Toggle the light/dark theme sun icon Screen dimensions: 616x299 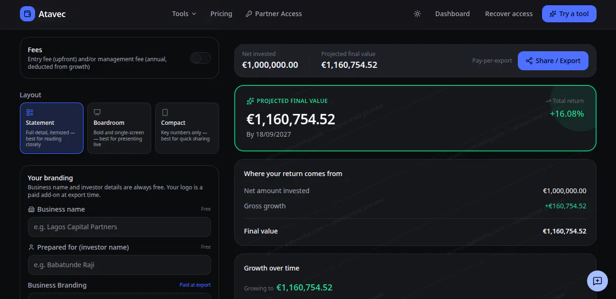tap(417, 14)
